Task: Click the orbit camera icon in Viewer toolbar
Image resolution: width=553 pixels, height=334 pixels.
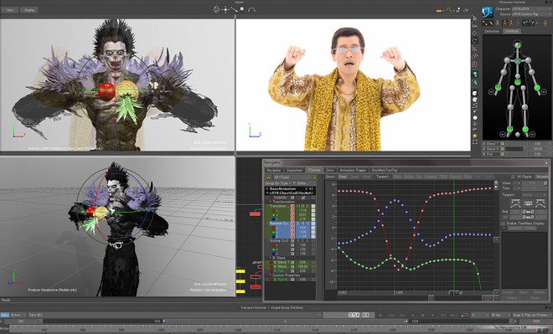Action: click(216, 9)
